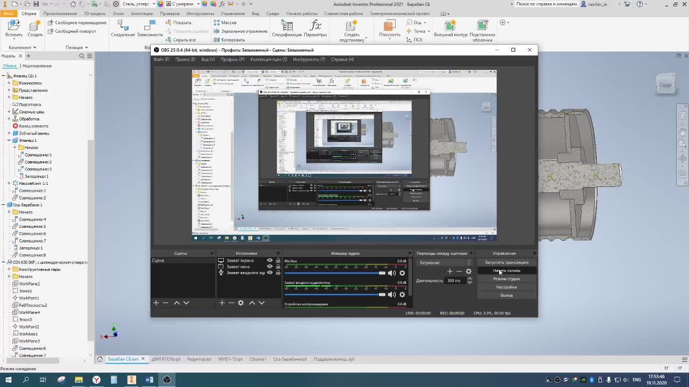
Task: Click Свободное перемещение free move tool
Action: pos(76,23)
